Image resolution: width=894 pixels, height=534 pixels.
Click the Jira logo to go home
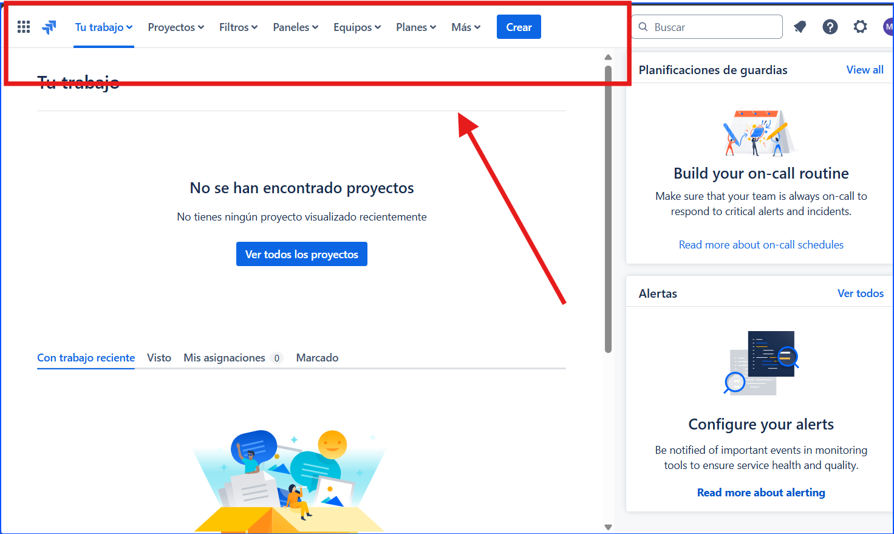click(x=49, y=26)
